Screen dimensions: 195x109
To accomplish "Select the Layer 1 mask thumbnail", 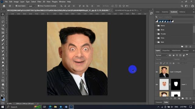I will pyautogui.click(x=175, y=84).
